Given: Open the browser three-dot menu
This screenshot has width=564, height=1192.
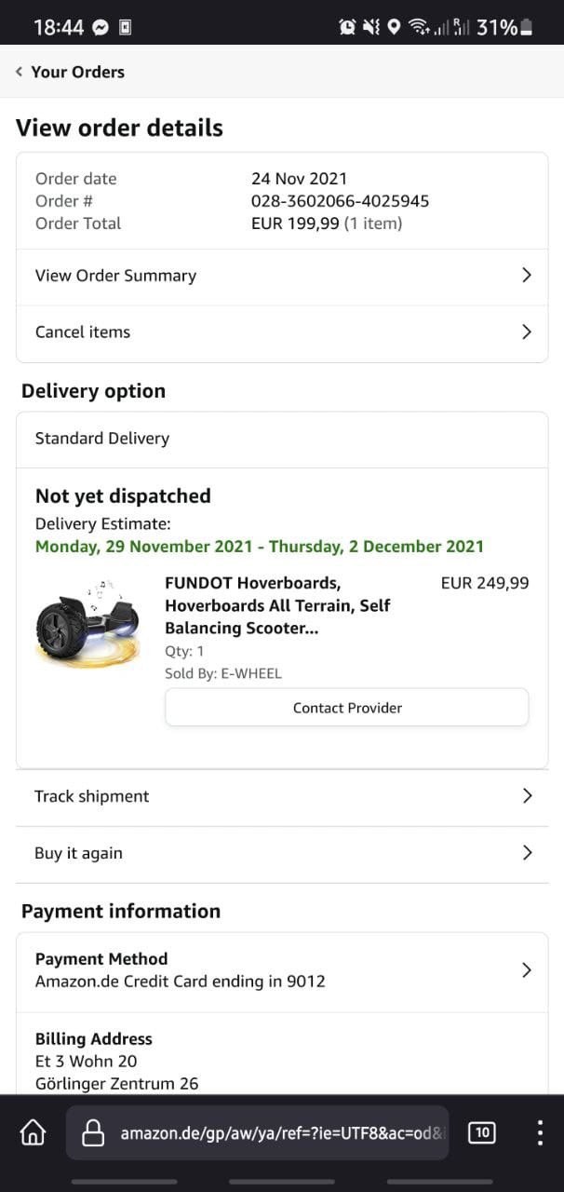Looking at the screenshot, I should 540,1132.
